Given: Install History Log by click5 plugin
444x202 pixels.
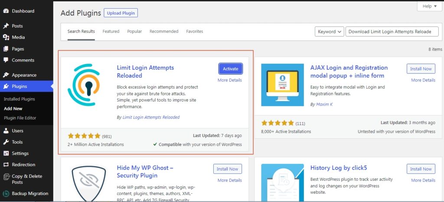Looking at the screenshot, I should [x=421, y=169].
